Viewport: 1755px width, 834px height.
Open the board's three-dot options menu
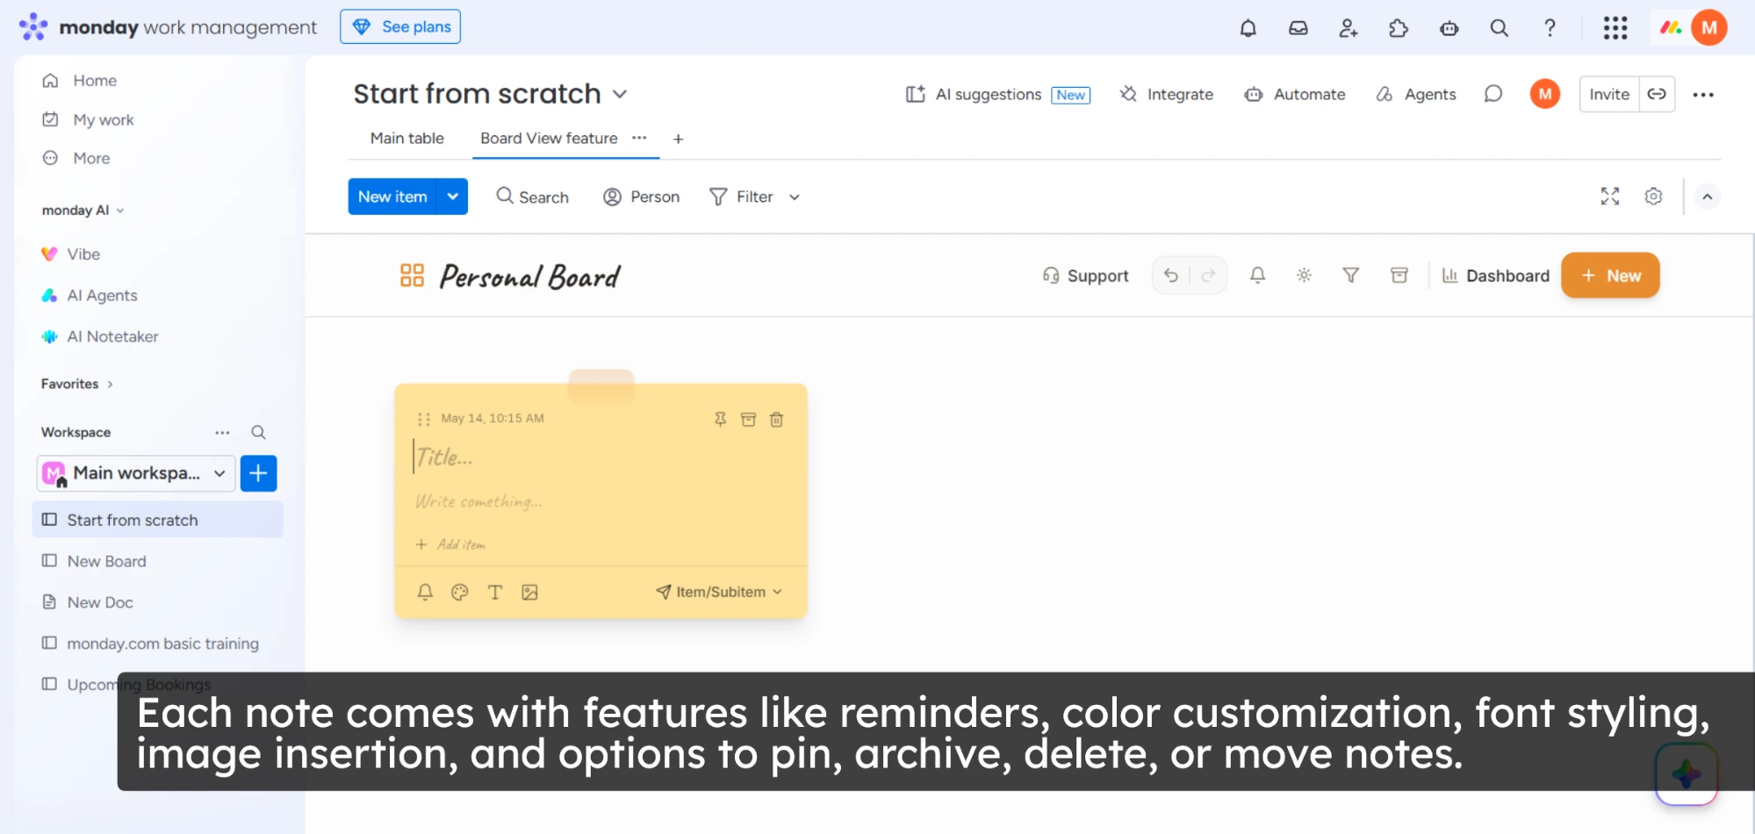(1703, 95)
